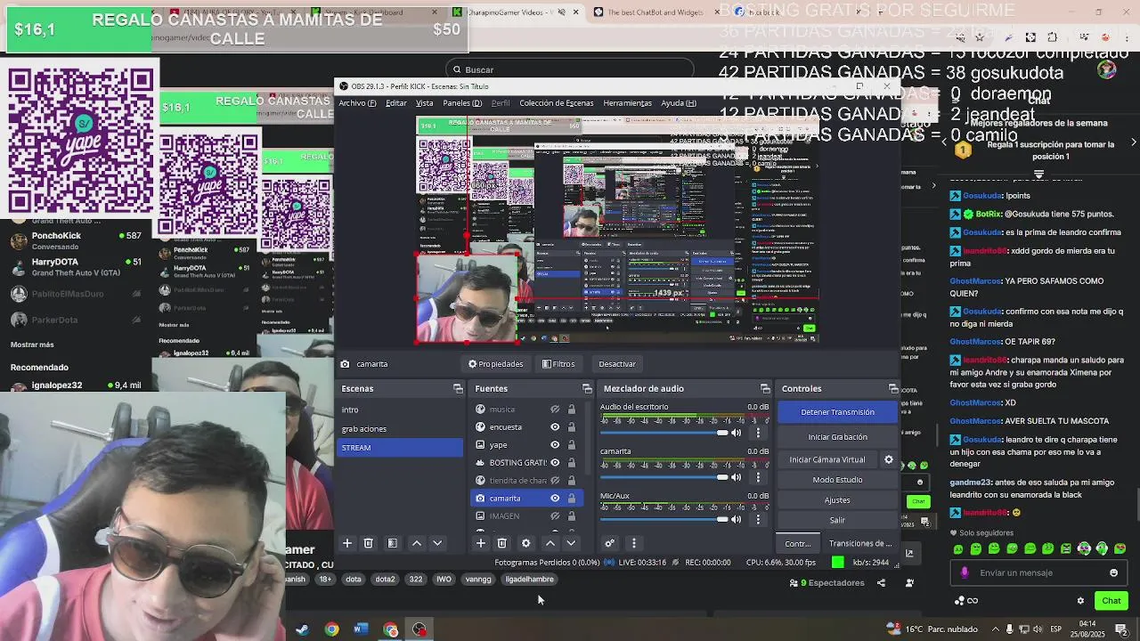Open camarita audio options menu
This screenshot has width=1140, height=641.
tap(758, 477)
